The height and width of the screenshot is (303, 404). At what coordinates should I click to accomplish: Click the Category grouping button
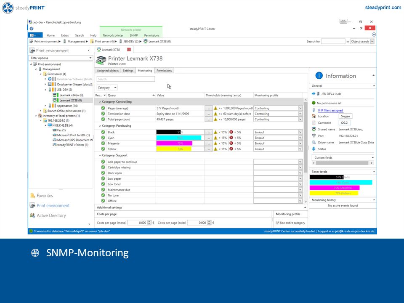(107, 88)
